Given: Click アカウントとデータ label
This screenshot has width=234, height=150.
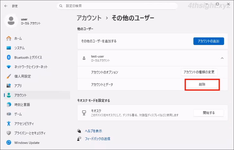Looking at the screenshot, I should pos(102,85).
